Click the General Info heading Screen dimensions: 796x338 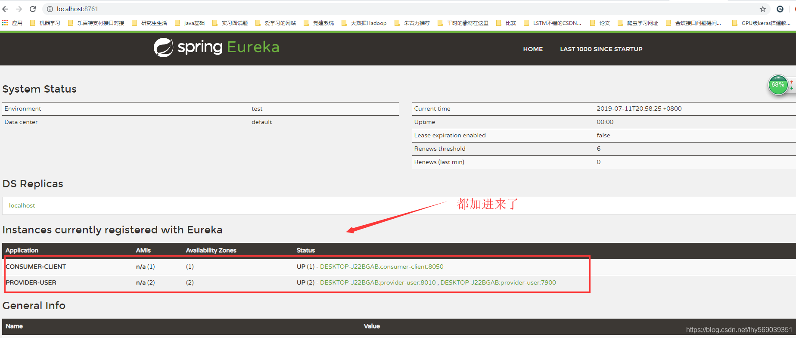[34, 306]
